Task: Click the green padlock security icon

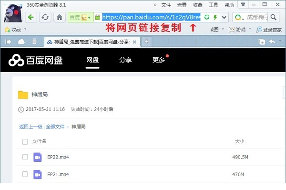Action: 98,17
